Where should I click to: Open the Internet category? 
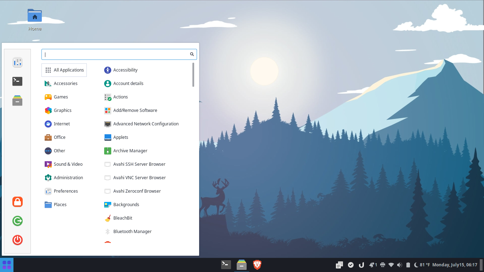click(x=64, y=124)
